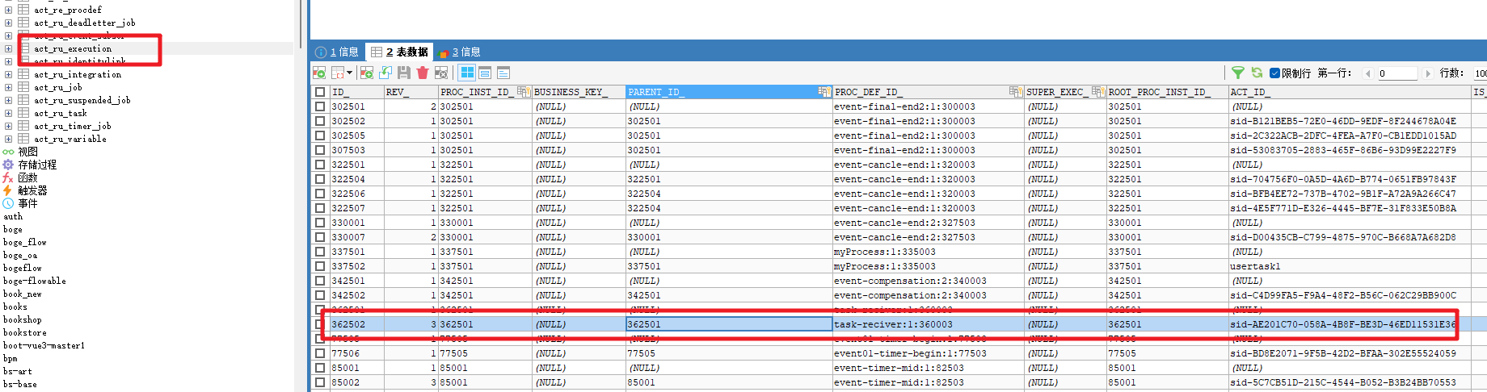1487x392 pixels.
Task: Switch to grid view mode icon
Action: pyautogui.click(x=467, y=73)
